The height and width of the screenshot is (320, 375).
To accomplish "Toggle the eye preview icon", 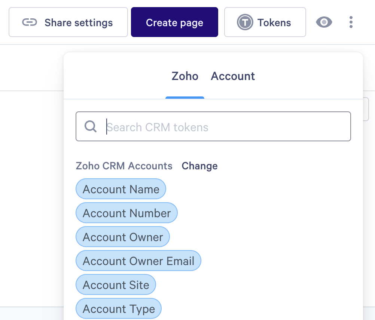I will [324, 22].
